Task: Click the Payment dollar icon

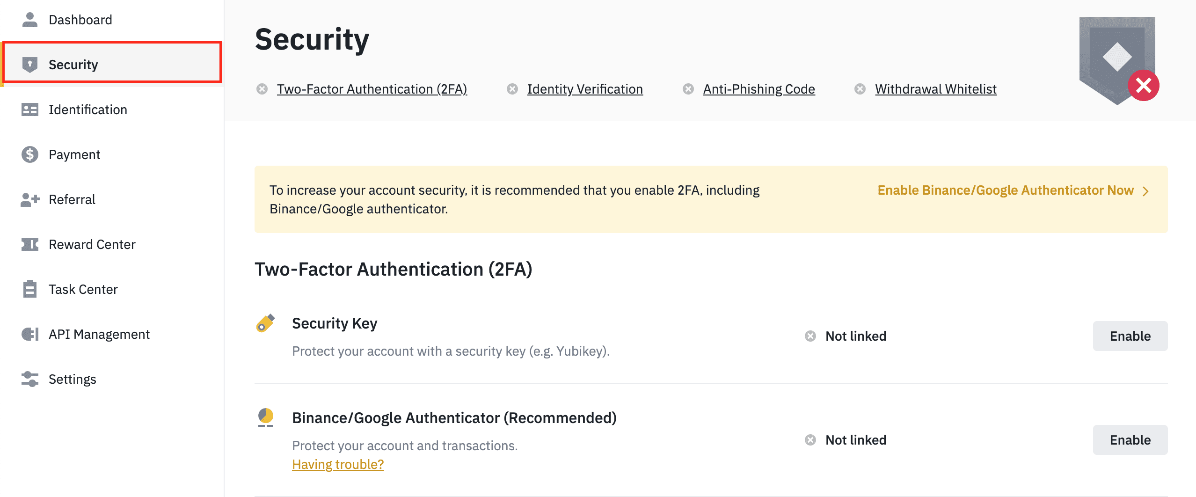Action: 30,154
